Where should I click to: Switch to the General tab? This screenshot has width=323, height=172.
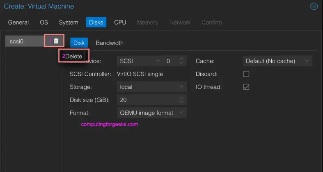click(x=18, y=22)
